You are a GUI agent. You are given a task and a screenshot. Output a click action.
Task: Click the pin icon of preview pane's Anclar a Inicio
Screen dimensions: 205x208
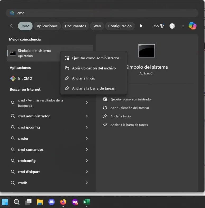(x=105, y=116)
